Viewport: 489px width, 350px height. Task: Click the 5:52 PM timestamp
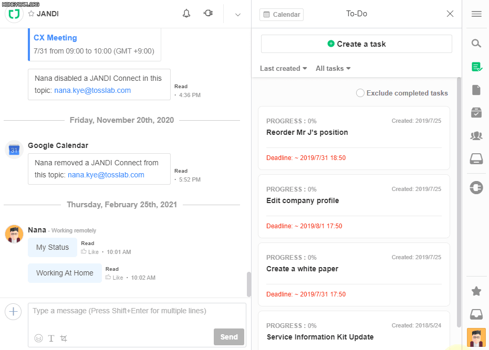[190, 179]
